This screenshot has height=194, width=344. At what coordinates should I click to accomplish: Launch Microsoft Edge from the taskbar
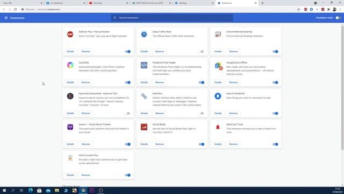pos(31,190)
